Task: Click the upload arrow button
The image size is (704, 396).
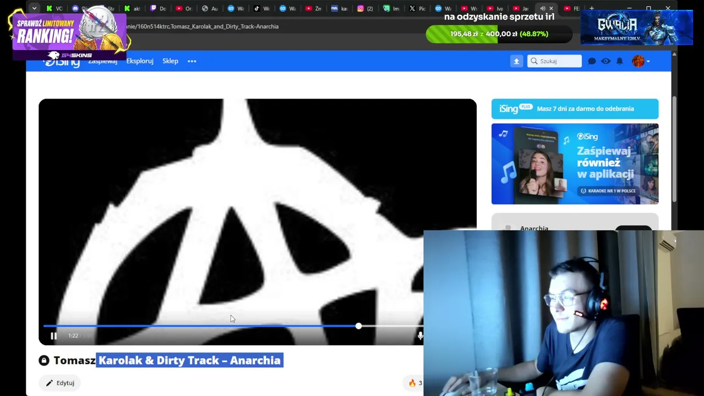Action: (x=516, y=62)
